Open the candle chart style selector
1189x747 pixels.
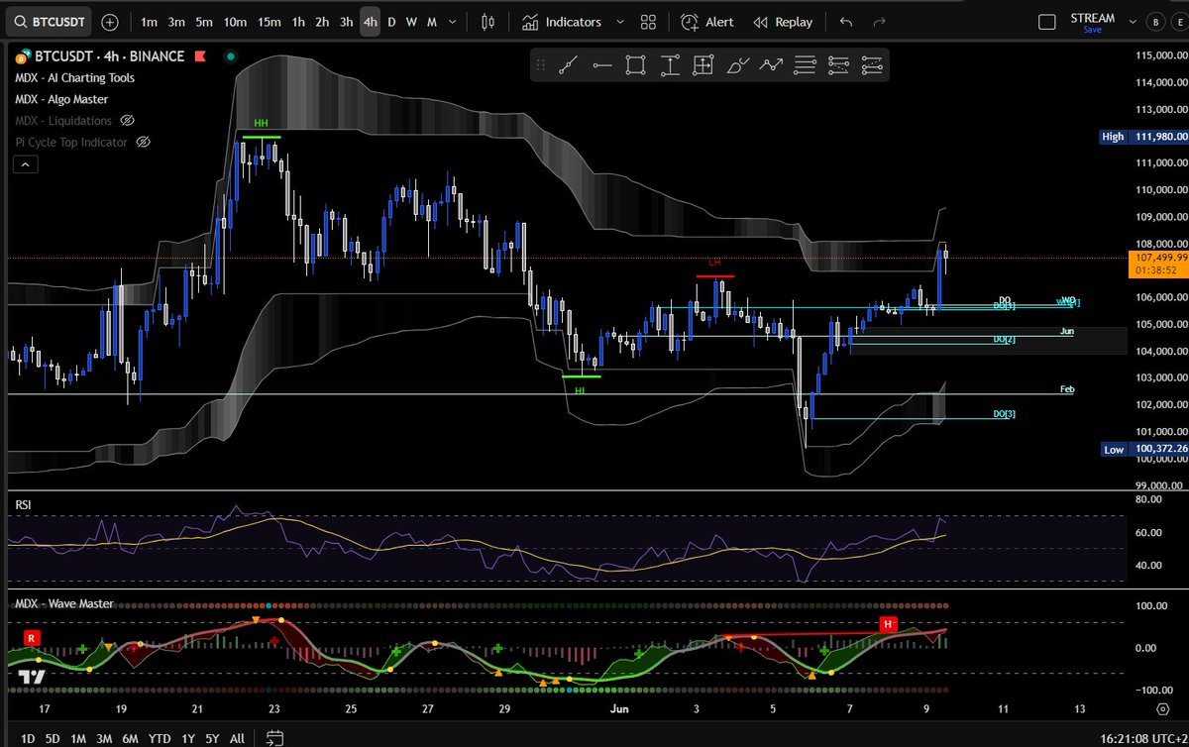(x=486, y=22)
